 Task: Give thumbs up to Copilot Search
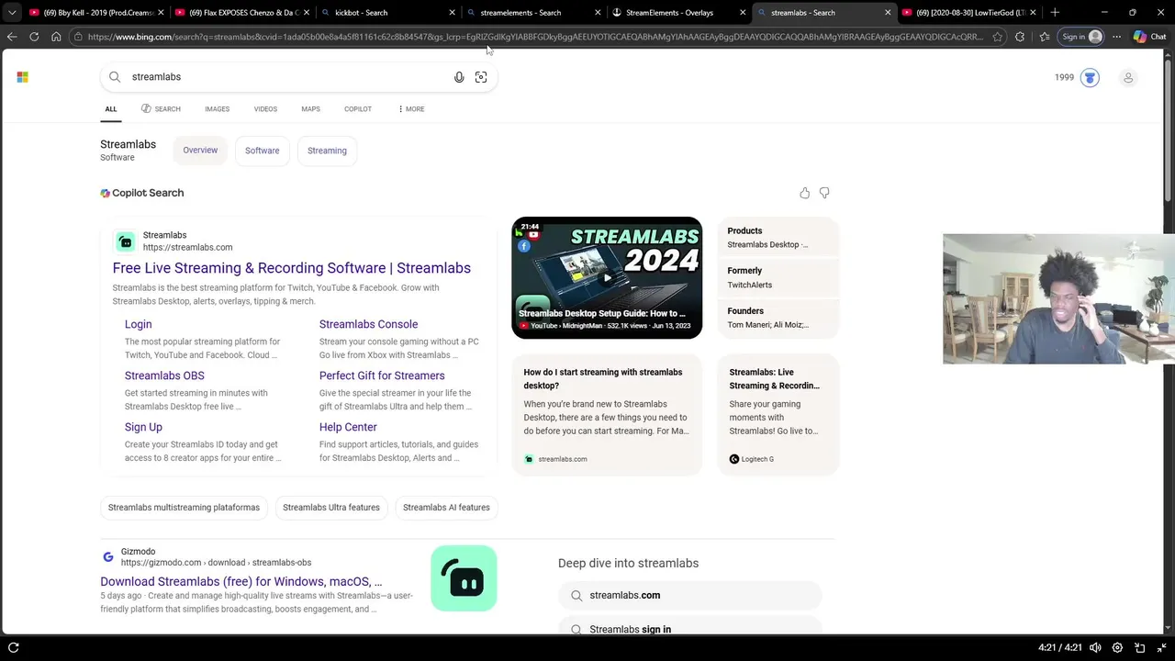pos(804,193)
